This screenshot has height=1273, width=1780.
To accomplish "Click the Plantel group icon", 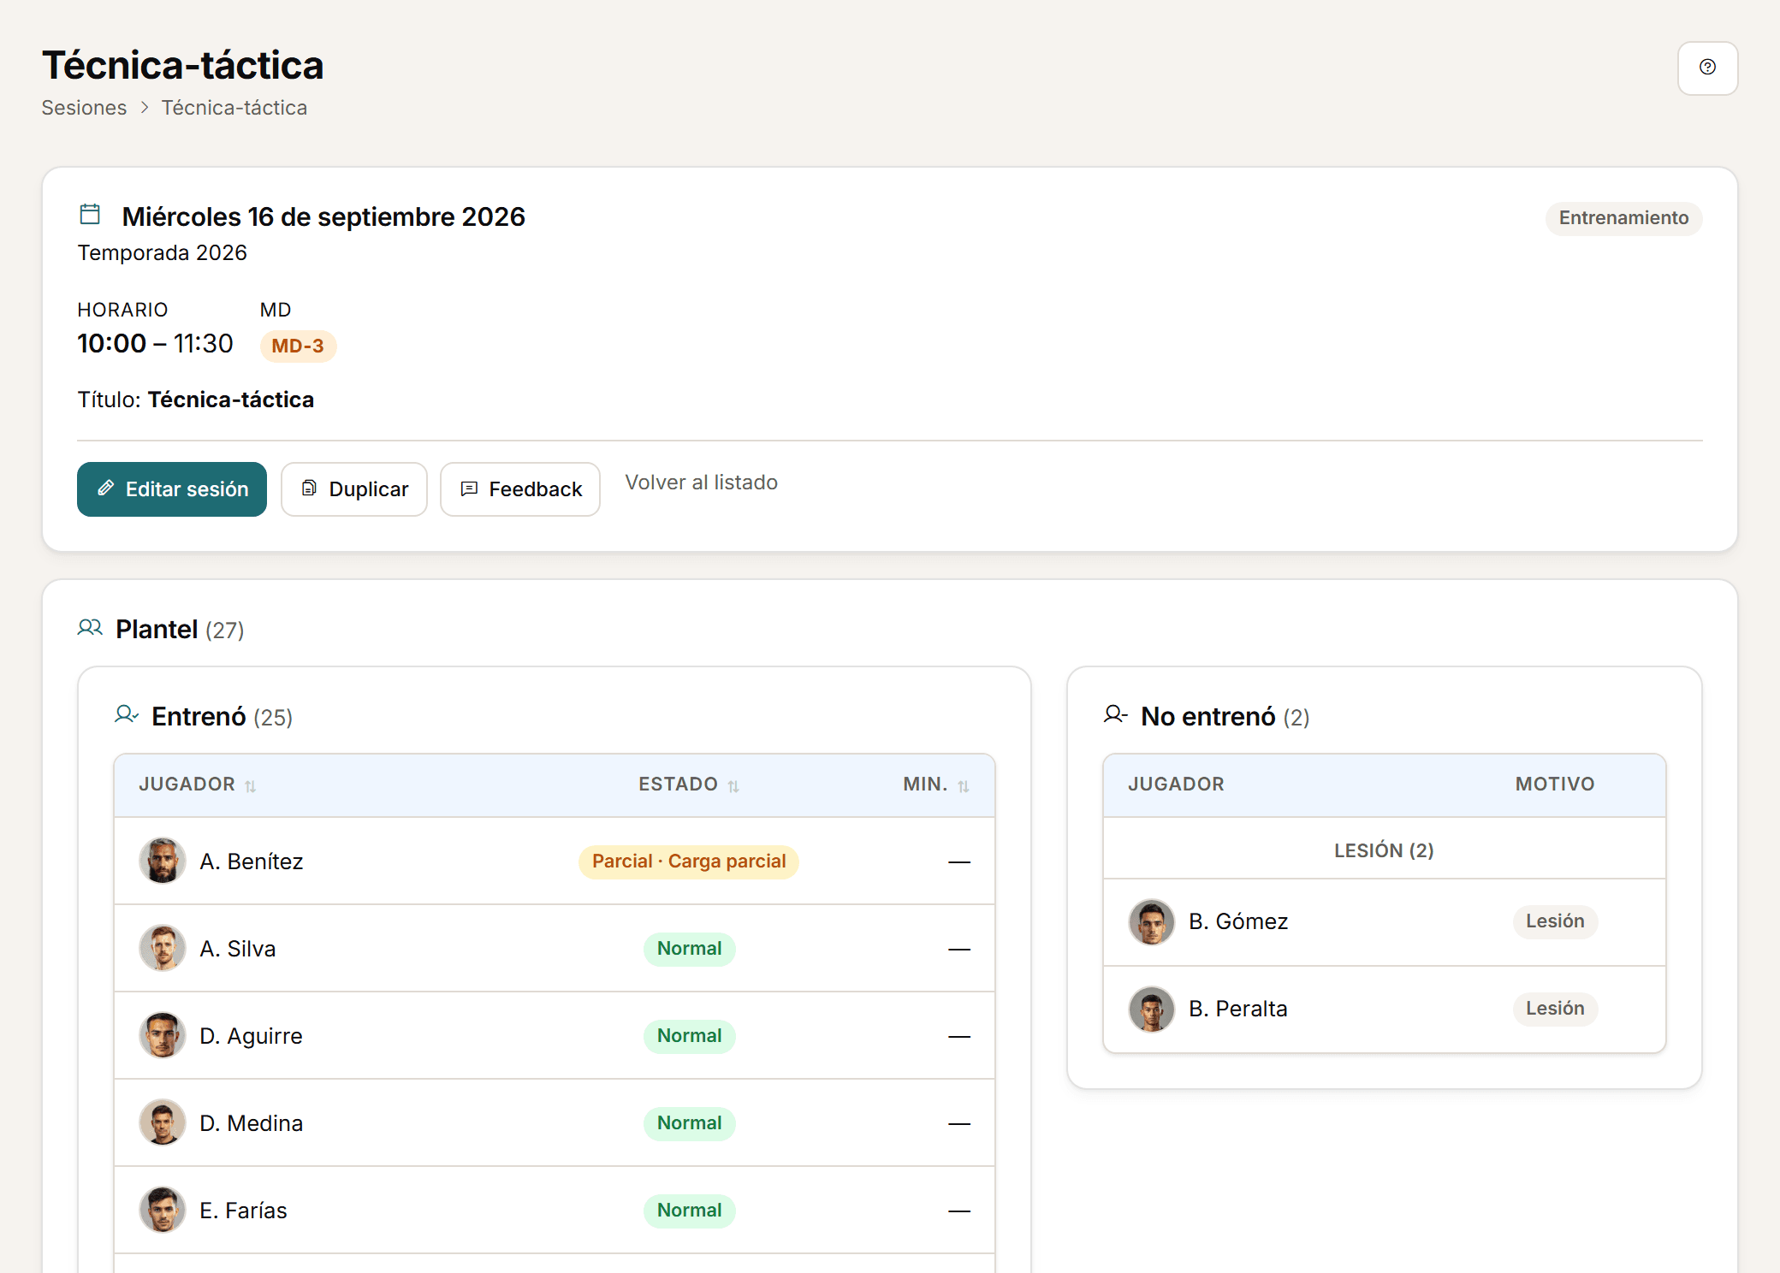I will [90, 628].
